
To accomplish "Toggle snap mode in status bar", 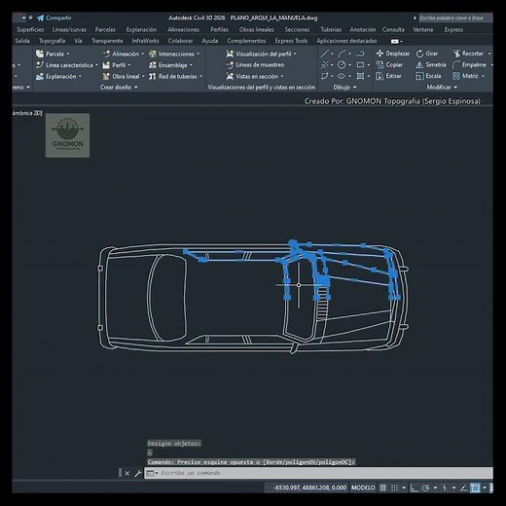I will (x=394, y=488).
